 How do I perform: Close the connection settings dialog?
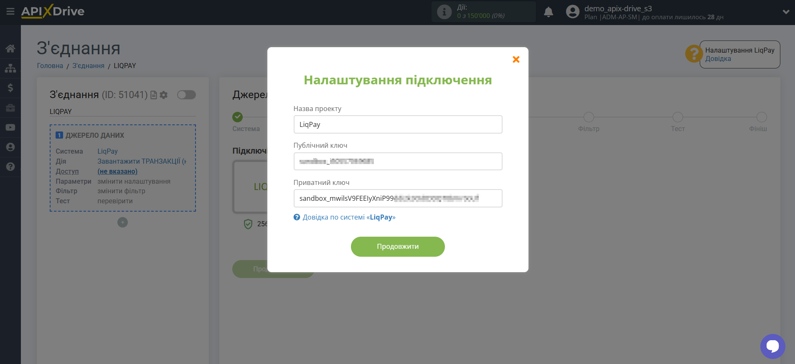click(x=516, y=59)
